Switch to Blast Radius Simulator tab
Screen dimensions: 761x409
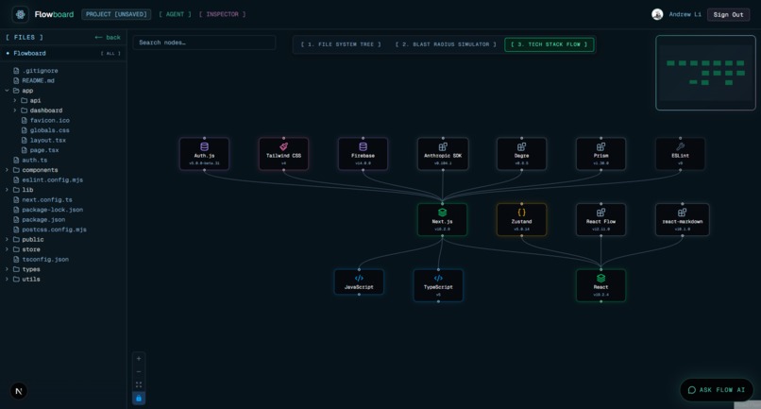[x=446, y=44]
